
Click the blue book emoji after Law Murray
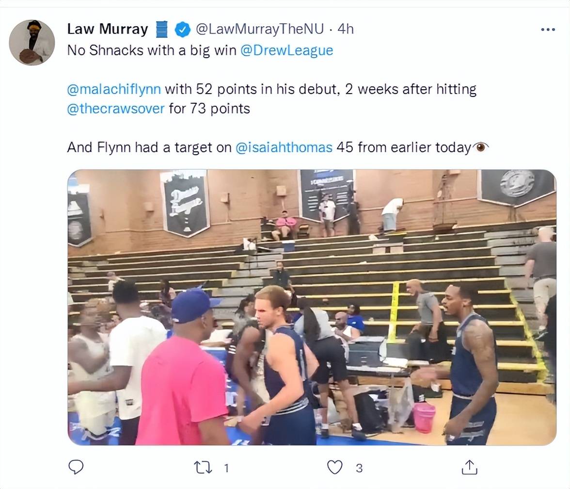click(x=162, y=30)
